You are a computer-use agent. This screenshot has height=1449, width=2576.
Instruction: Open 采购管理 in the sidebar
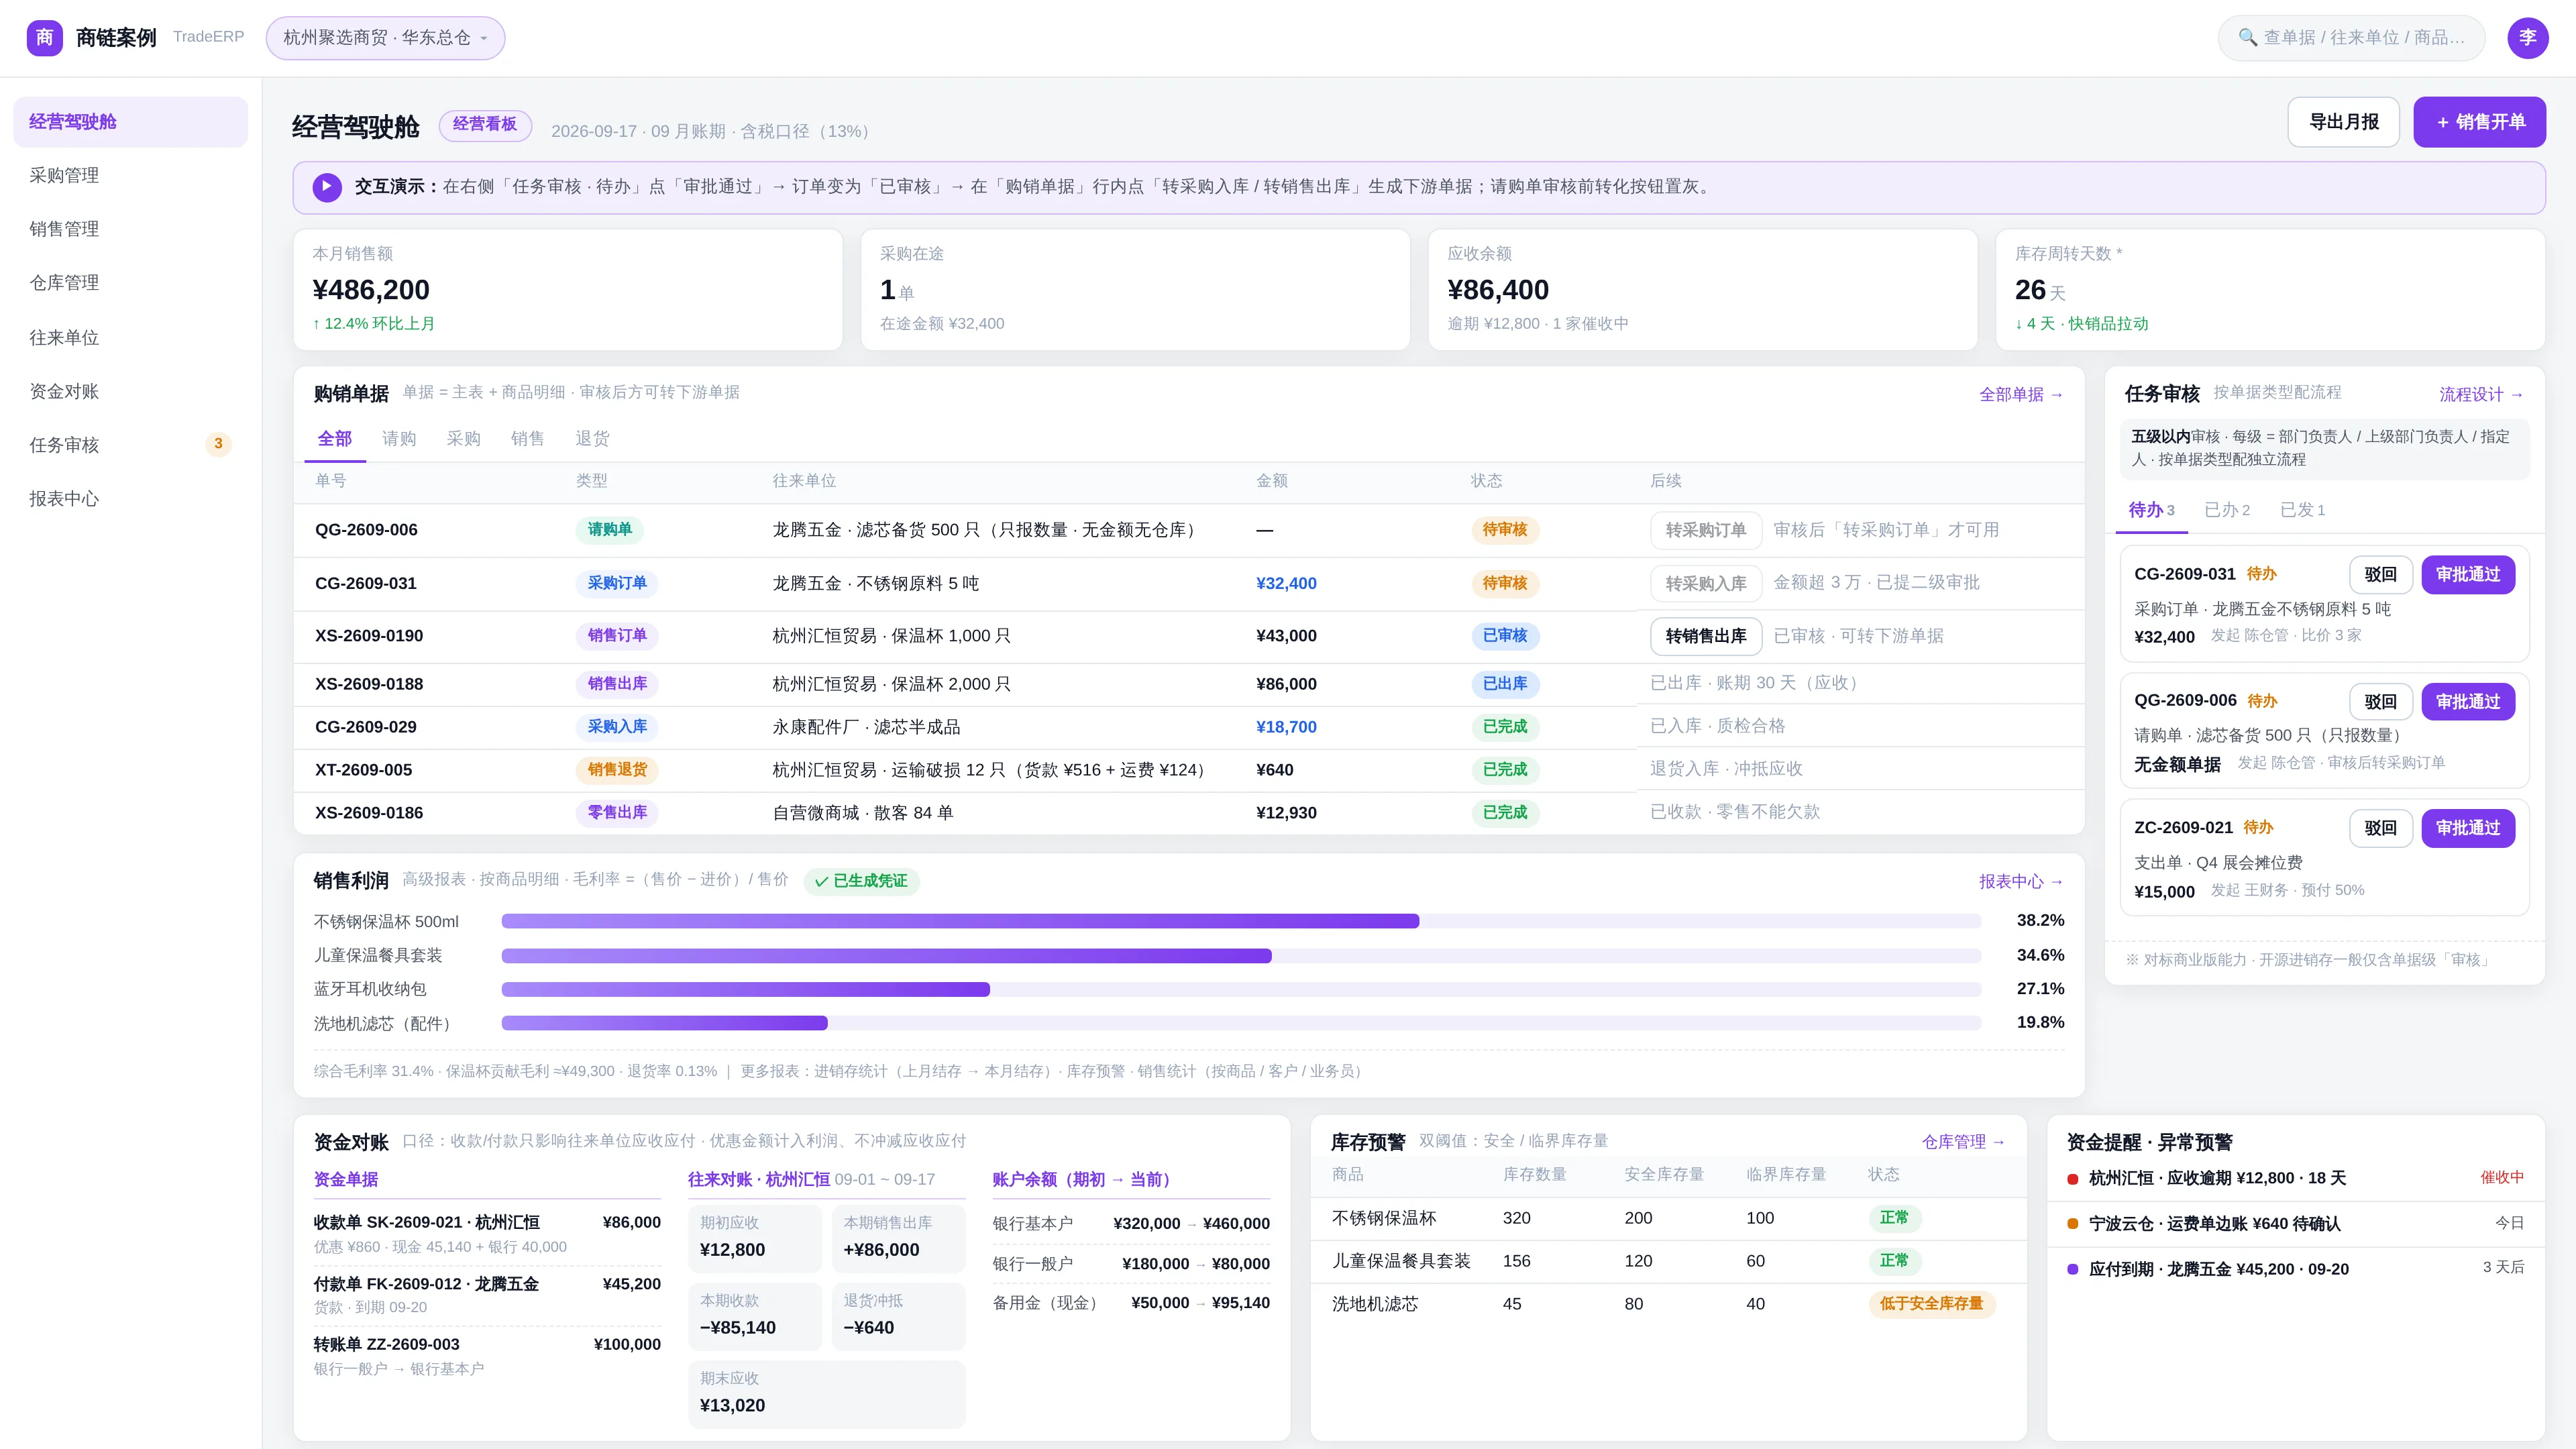click(130, 176)
